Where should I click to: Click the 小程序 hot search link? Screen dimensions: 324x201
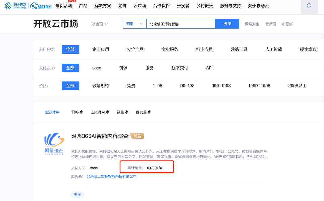tap(287, 24)
